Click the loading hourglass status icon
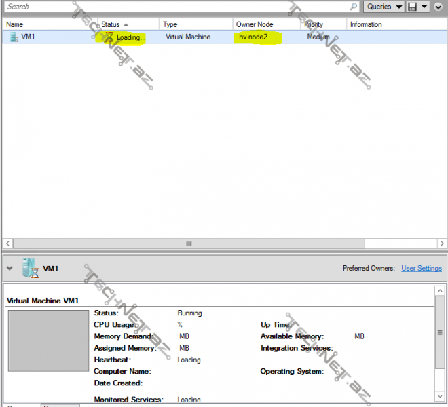Viewport: 448px width, 407px height. (109, 37)
